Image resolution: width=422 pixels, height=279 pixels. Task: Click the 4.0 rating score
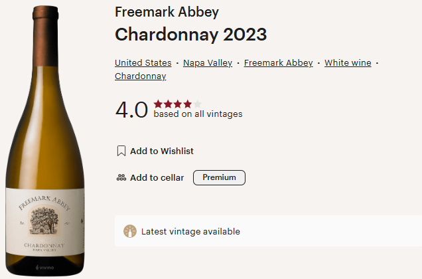coord(131,110)
